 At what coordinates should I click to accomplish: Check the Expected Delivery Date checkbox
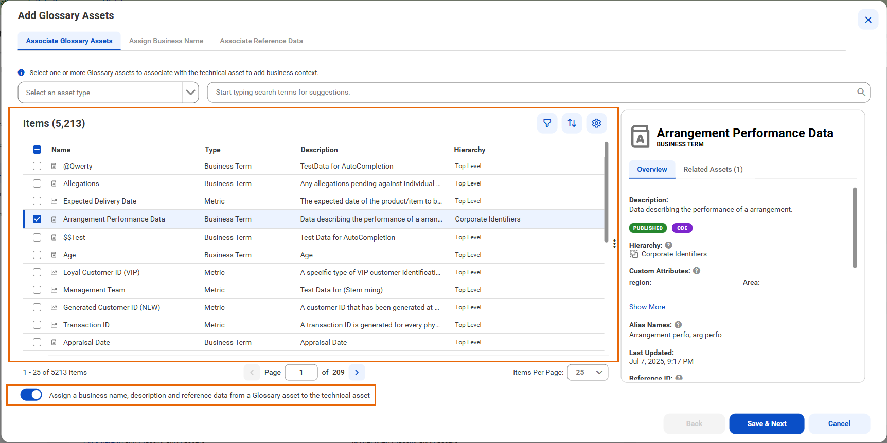pyautogui.click(x=37, y=201)
